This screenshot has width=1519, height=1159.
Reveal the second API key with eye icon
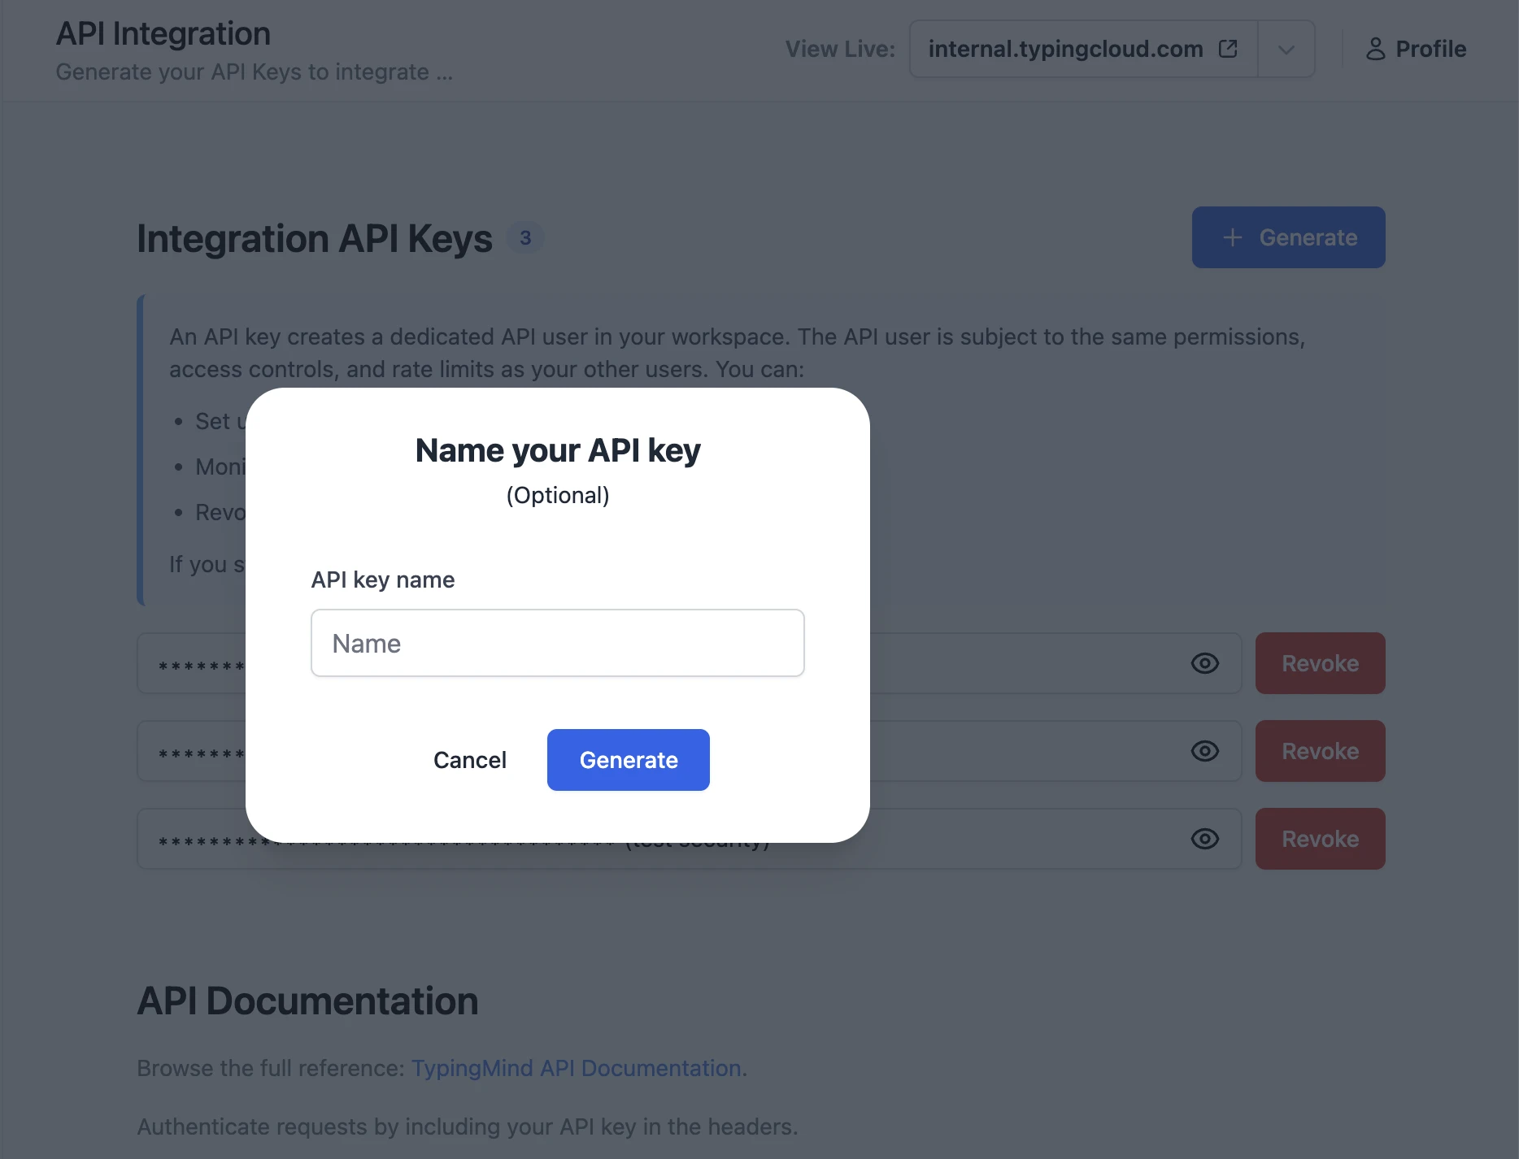[x=1205, y=751]
